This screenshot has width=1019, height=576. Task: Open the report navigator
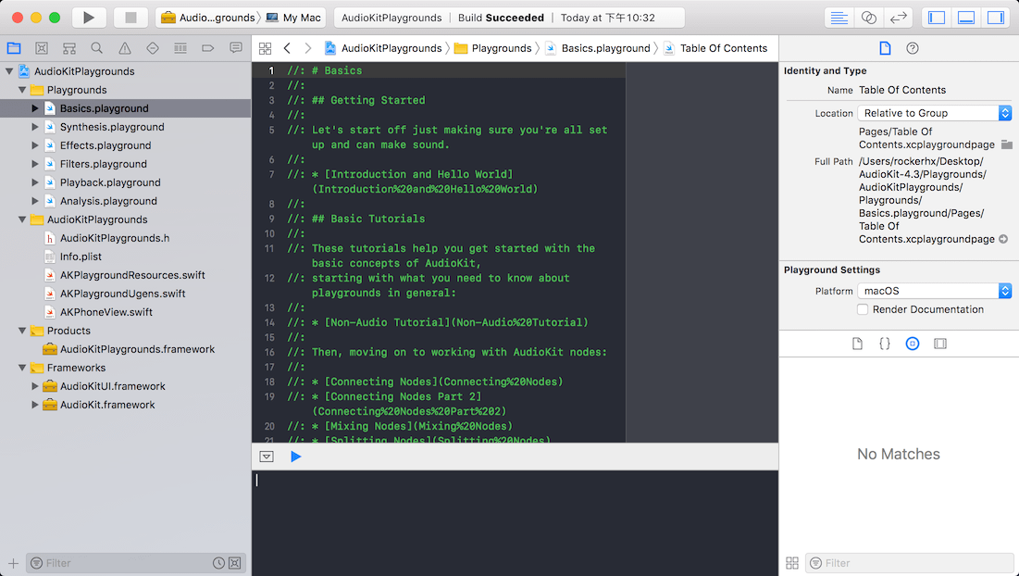click(236, 48)
